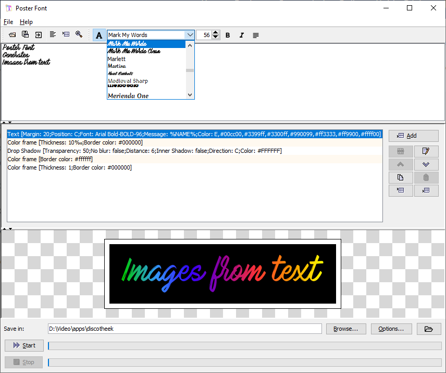
Task: Open the Help menu
Action: pyautogui.click(x=26, y=22)
